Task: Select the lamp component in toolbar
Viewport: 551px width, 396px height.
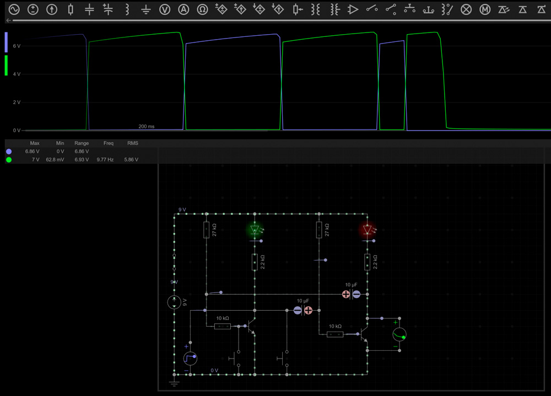Action: [x=466, y=9]
